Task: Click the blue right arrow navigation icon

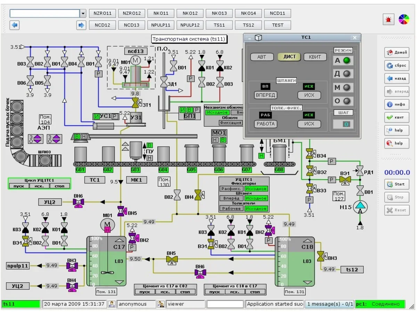Action: tap(81, 25)
